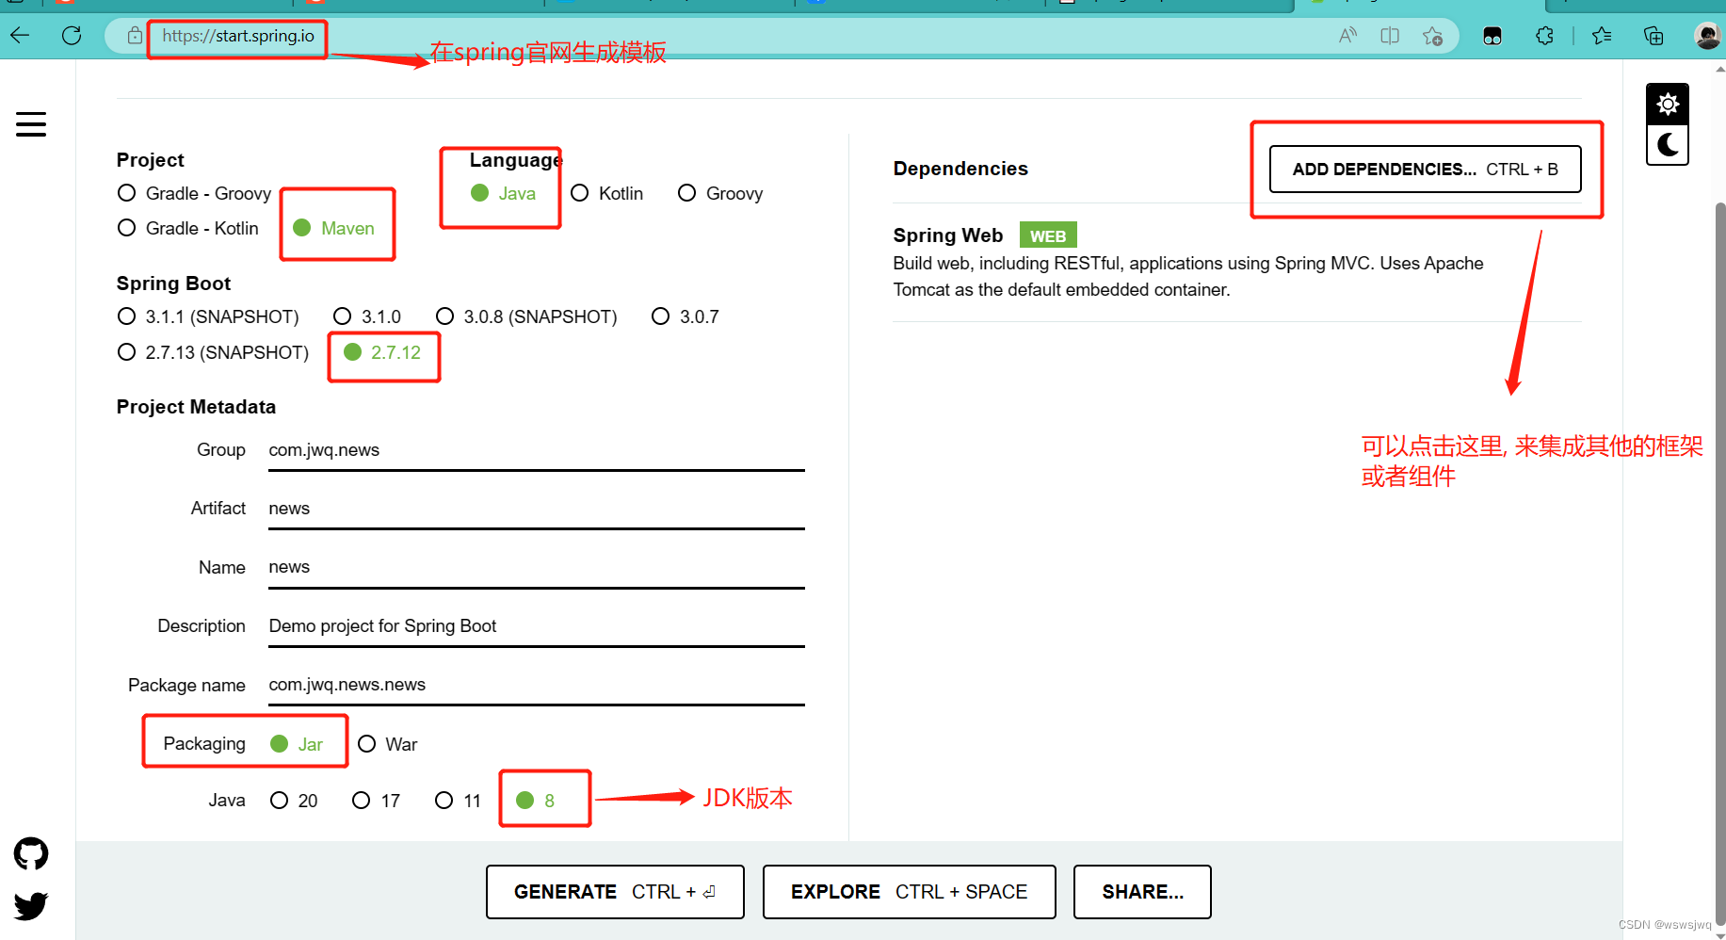Select Spring Boot 2.7.12
Viewport: 1726px width, 940px height.
point(382,352)
